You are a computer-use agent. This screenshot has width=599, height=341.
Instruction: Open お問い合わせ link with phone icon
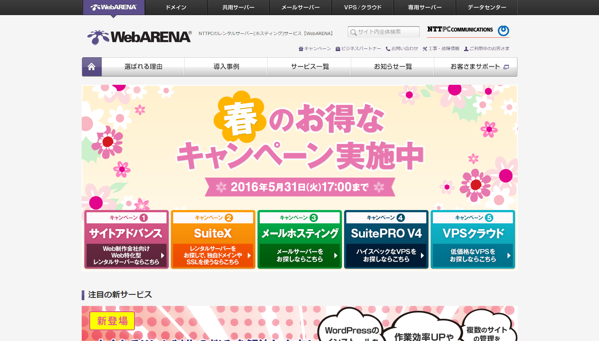pos(402,49)
